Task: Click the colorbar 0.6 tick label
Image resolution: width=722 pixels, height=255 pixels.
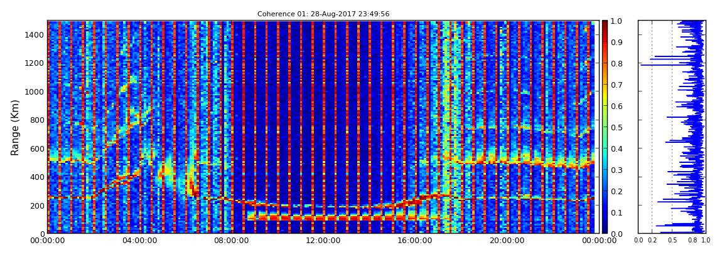Action: (x=617, y=106)
